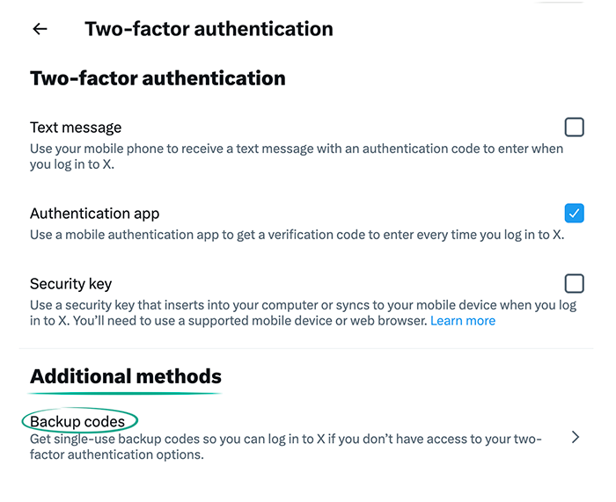Expand Backup codes via the chevron arrow
The image size is (616, 502).
coord(576,437)
